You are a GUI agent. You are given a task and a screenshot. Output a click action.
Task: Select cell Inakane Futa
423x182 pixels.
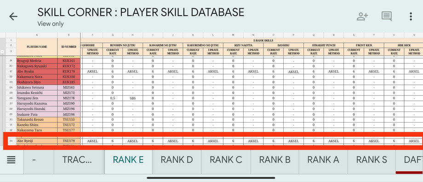tap(37, 114)
